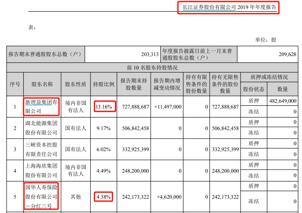This screenshot has height=213, width=302.
Task: Click '冻结' in the 新理益集团 row
Action: [x=254, y=112]
